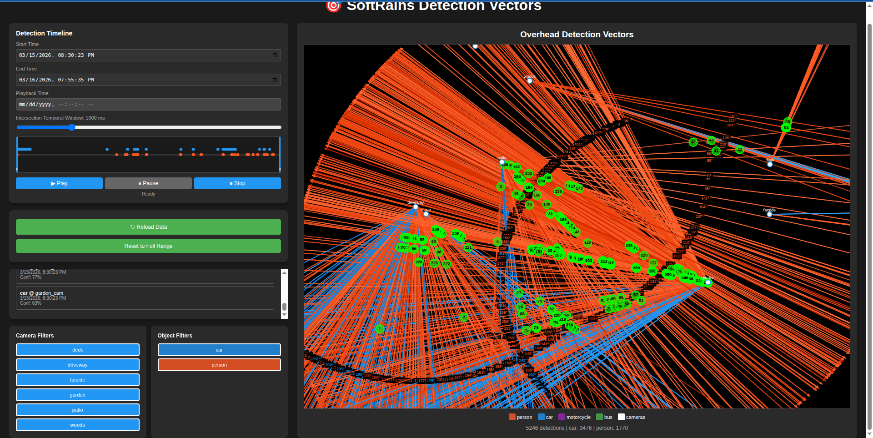Click intersection marker 225 on the map
This screenshot has height=438, width=873.
point(419,262)
